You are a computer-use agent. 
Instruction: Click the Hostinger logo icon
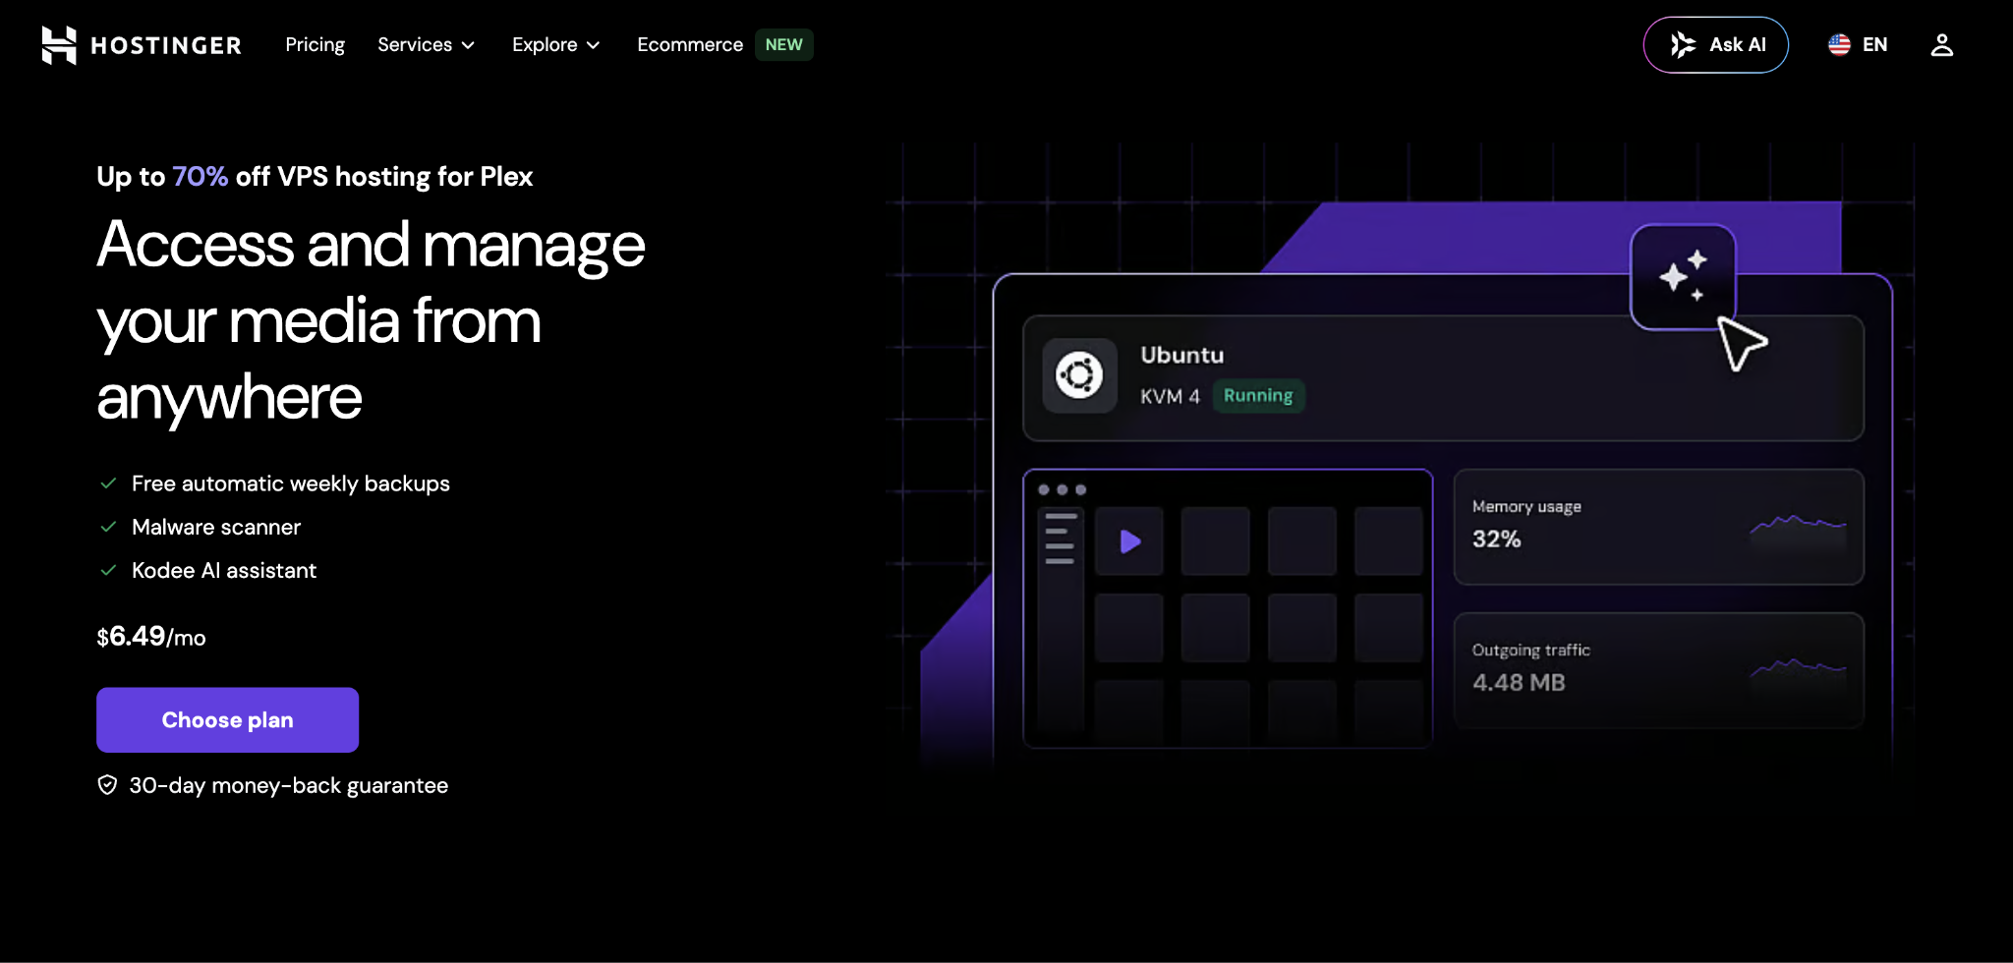tap(59, 45)
